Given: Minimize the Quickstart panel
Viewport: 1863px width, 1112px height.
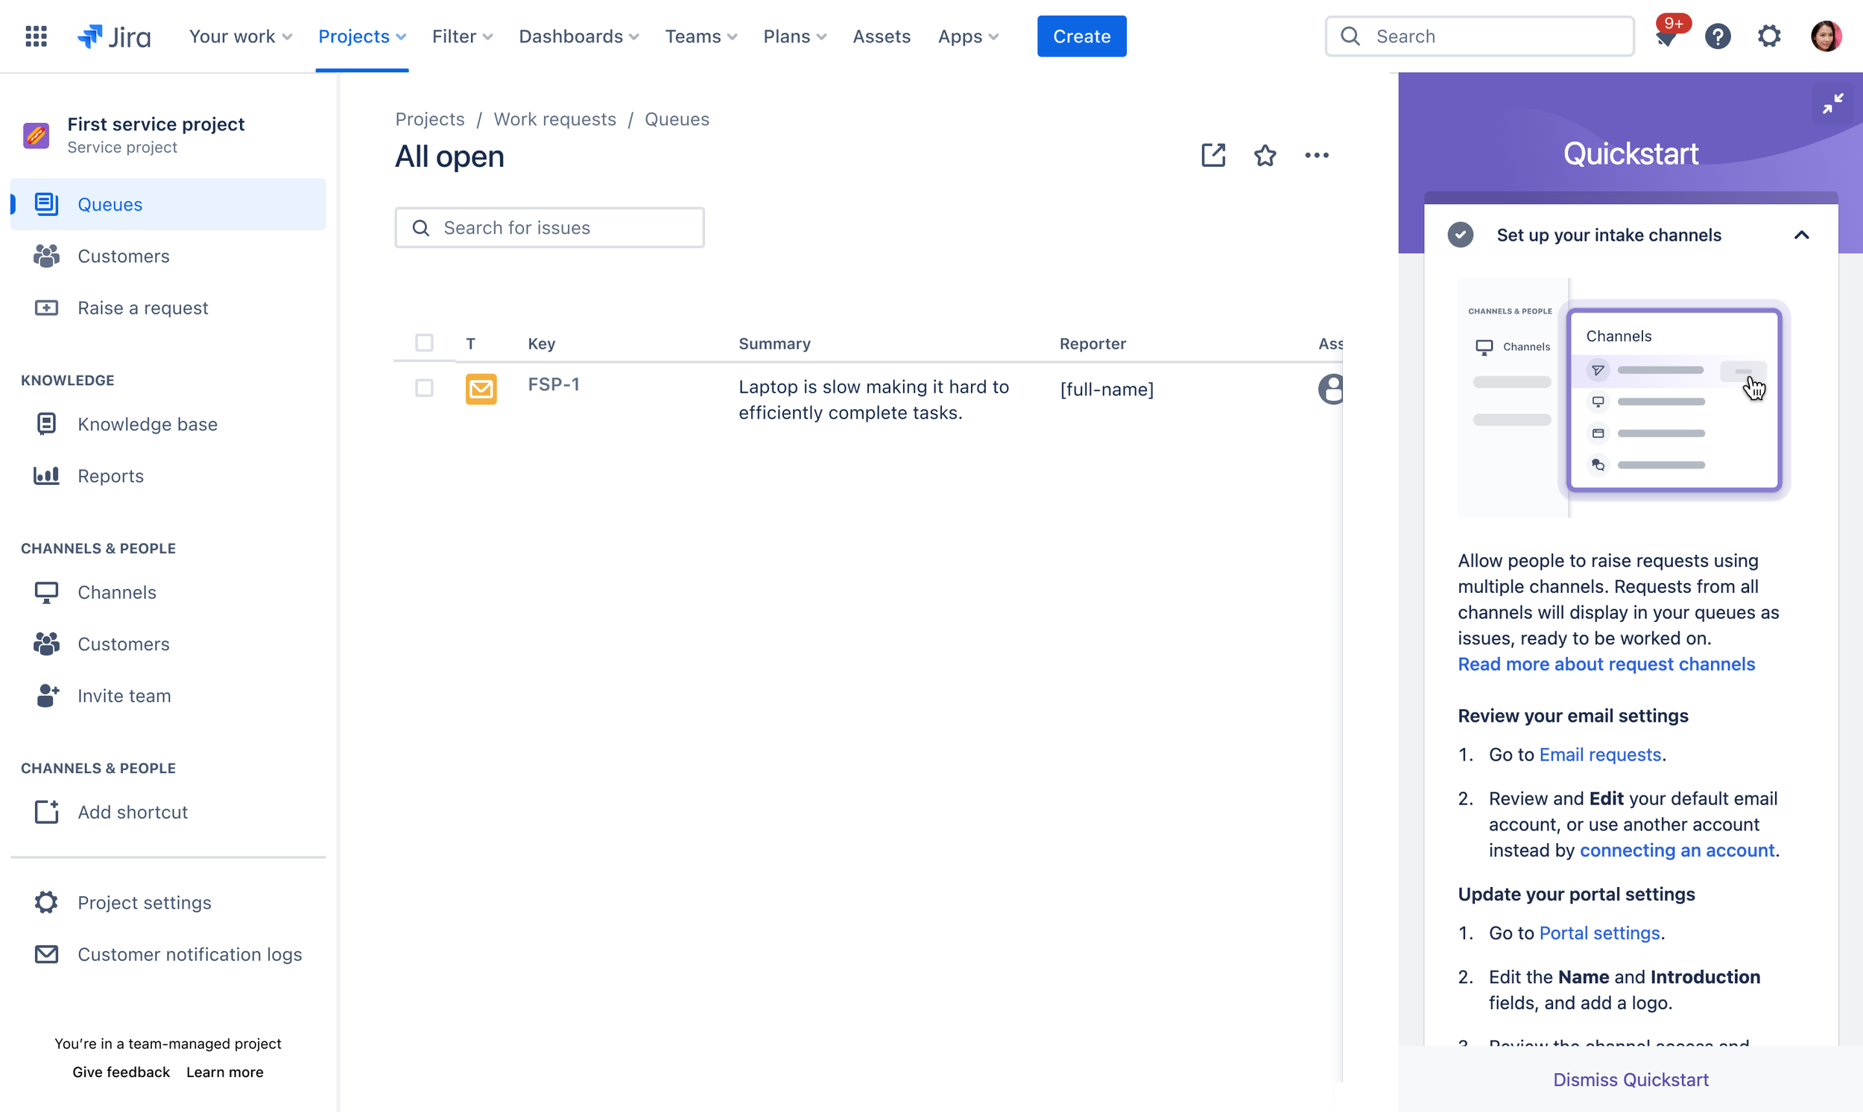Looking at the screenshot, I should point(1832,103).
